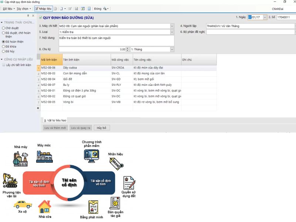Click the green spreadsheet icon in toolbar
This screenshot has height=222, width=296.
click(x=83, y=9)
